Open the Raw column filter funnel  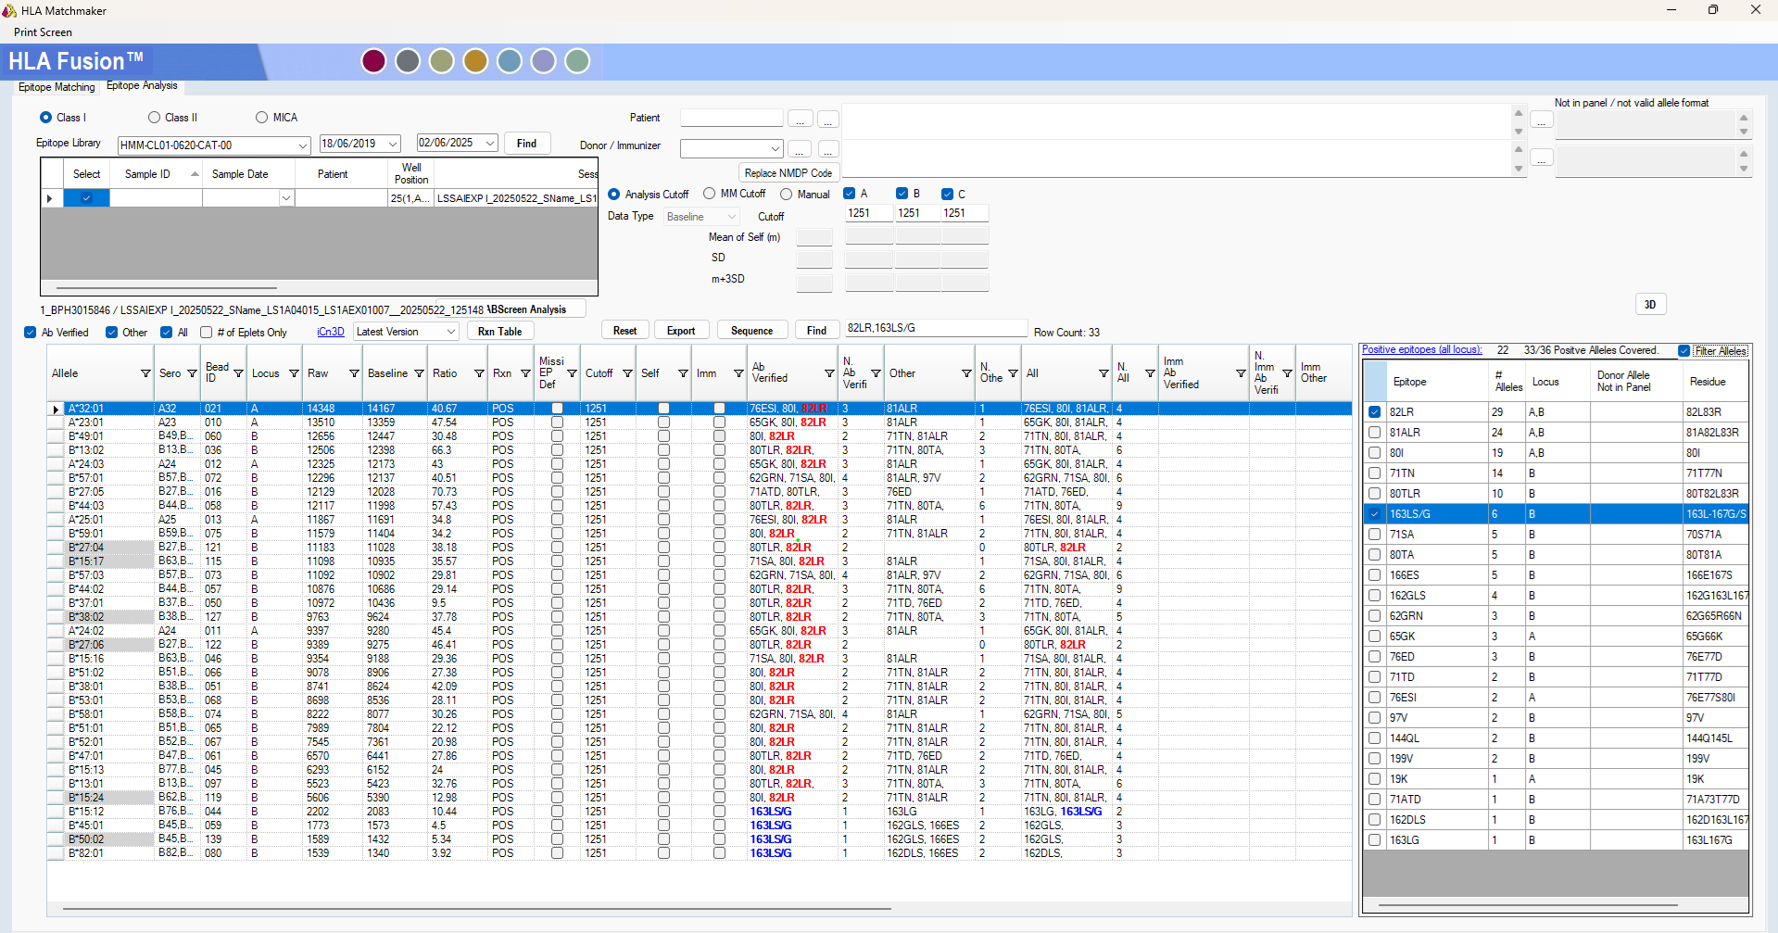pos(354,373)
